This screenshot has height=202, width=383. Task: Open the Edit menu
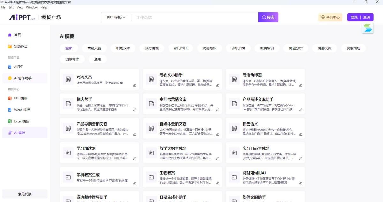11,7
